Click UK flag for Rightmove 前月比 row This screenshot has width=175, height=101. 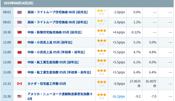tap(20, 12)
